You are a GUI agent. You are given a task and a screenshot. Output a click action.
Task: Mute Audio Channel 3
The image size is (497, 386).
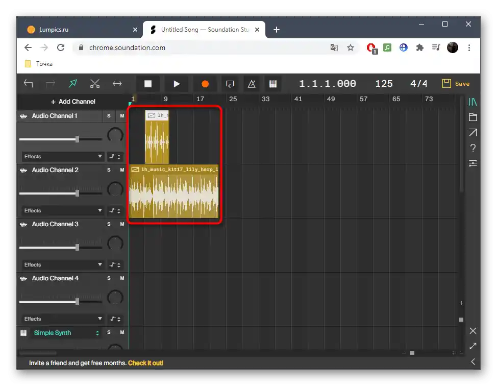click(x=122, y=224)
